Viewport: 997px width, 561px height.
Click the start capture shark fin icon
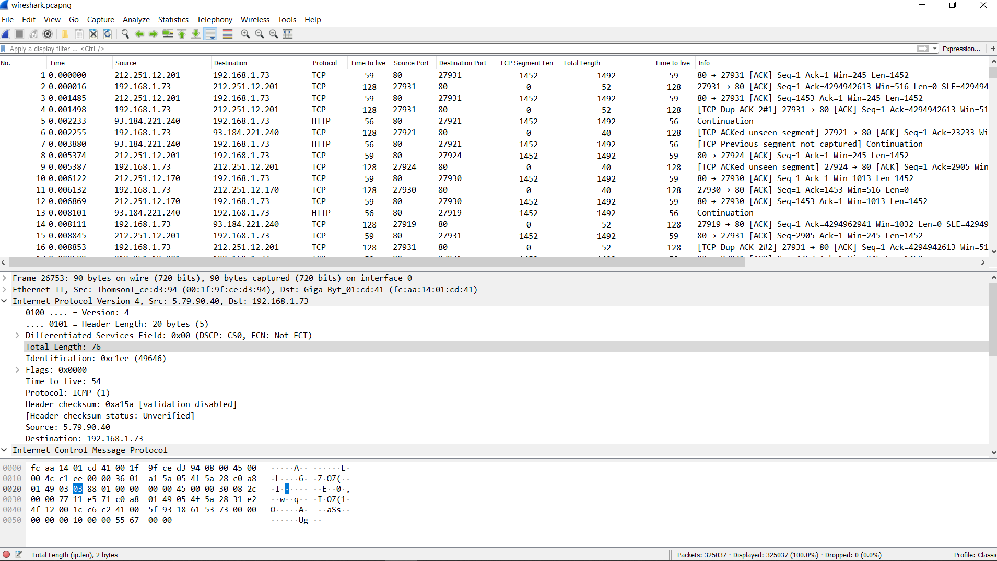pos(6,34)
